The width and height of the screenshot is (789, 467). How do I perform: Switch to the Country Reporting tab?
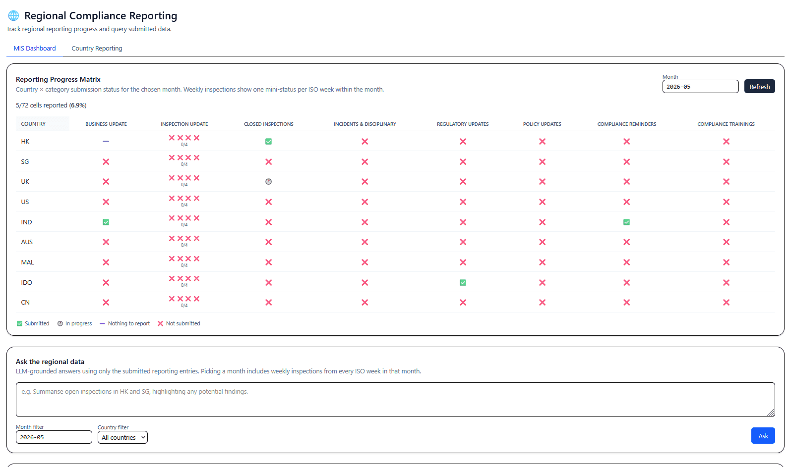click(97, 49)
